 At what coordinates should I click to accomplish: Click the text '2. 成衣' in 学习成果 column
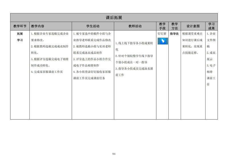211,53
